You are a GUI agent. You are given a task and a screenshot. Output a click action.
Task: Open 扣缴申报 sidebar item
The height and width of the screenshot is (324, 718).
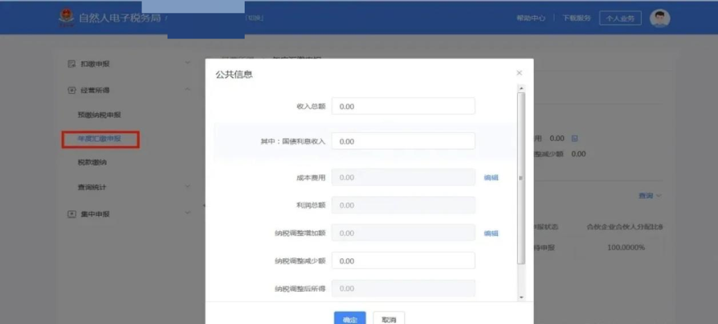[95, 64]
